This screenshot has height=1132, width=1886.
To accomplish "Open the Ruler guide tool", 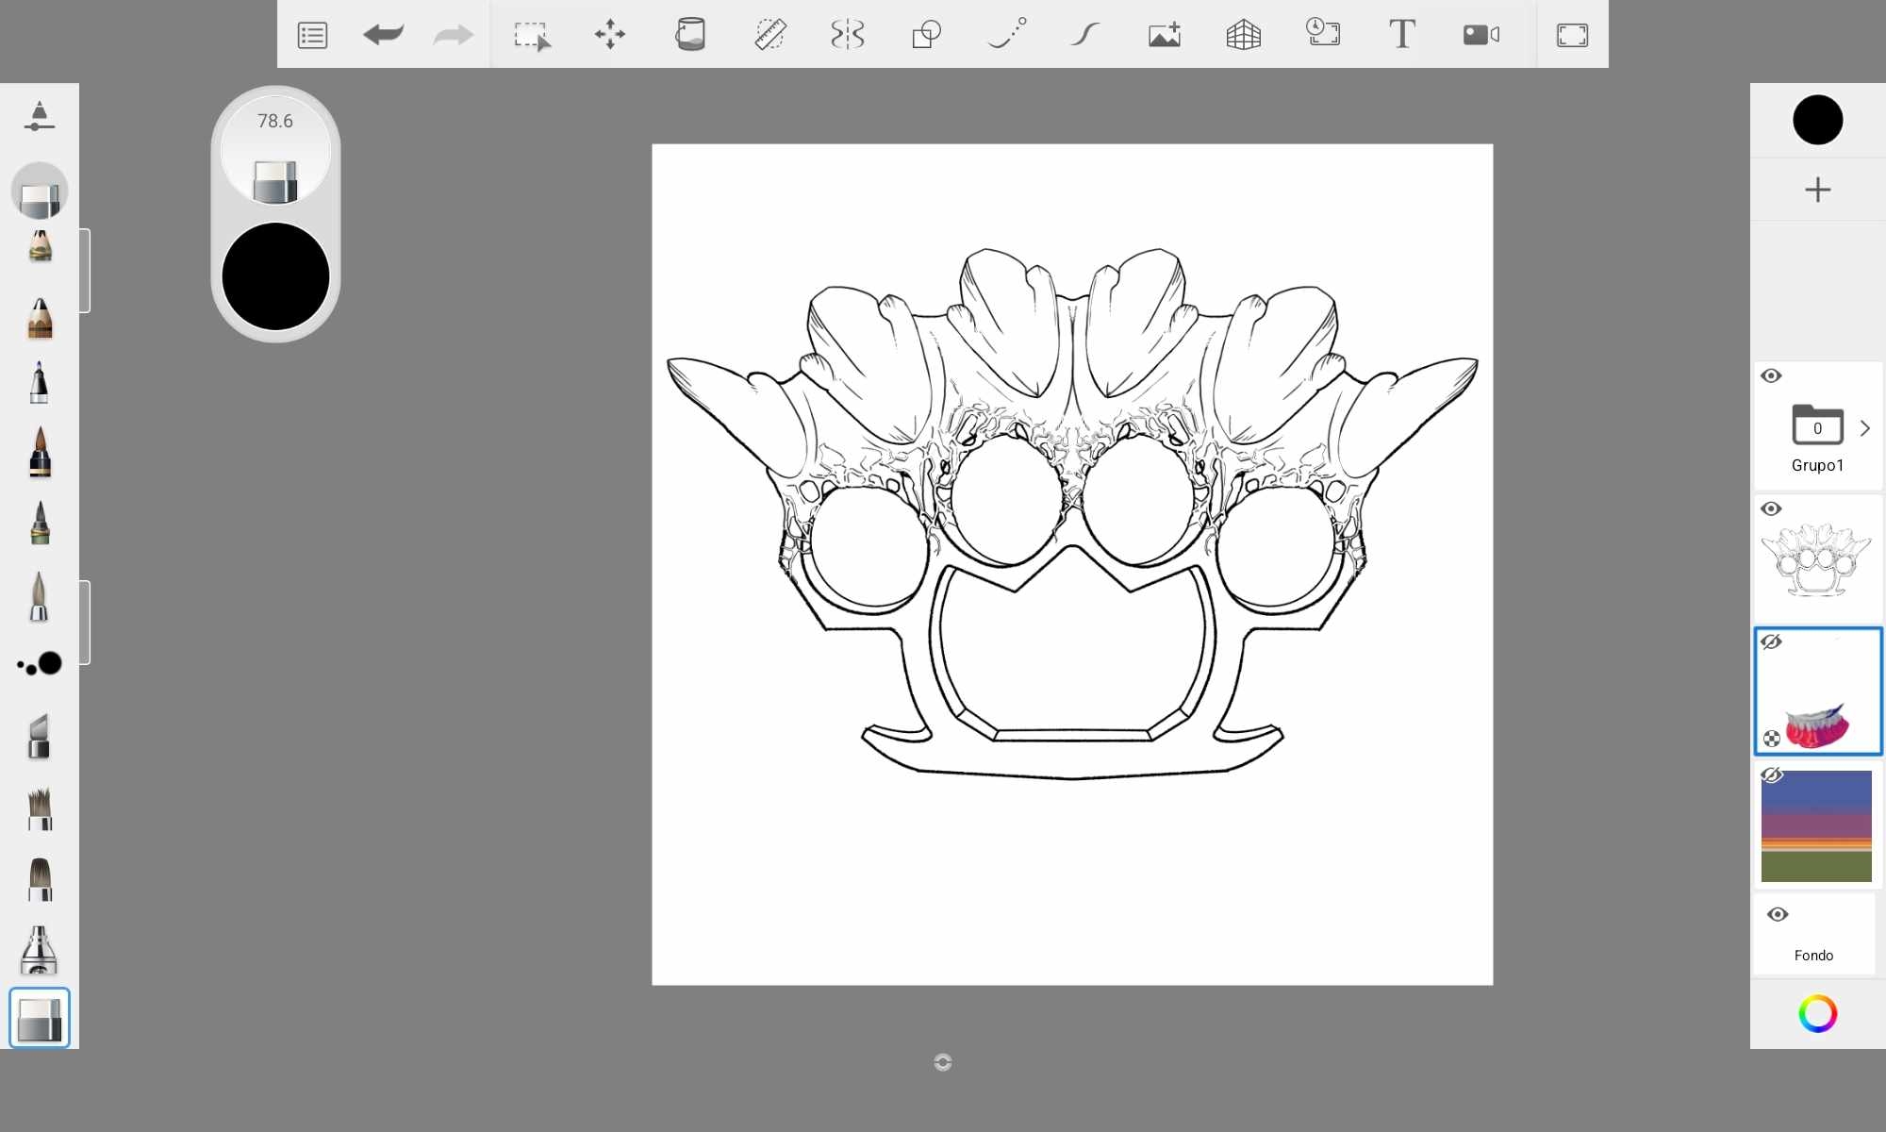I will pos(769,35).
